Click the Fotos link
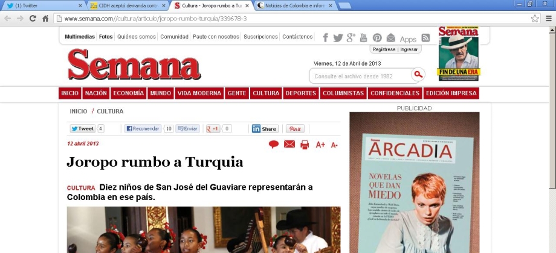Viewport: 556px width, 253px height. [106, 37]
